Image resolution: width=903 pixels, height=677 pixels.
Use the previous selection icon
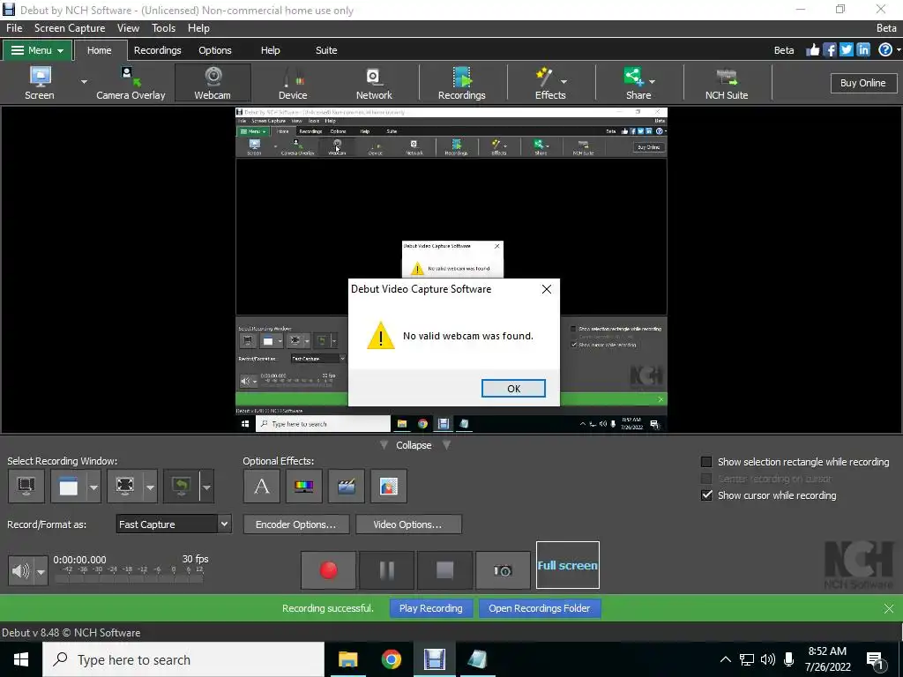point(182,487)
